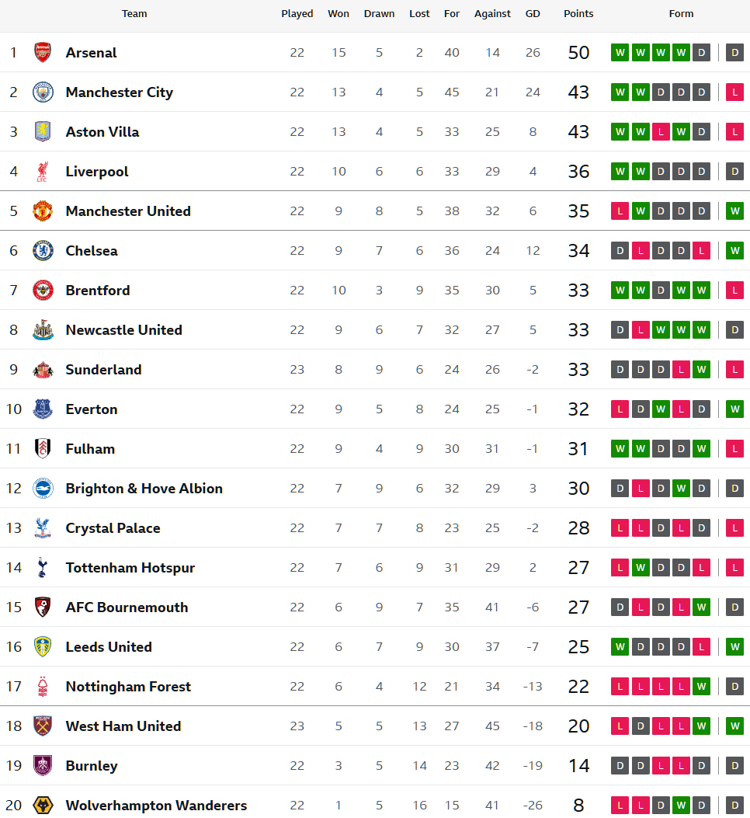The image size is (750, 818).
Task: Open the Aston Villa team link
Action: pos(102,132)
